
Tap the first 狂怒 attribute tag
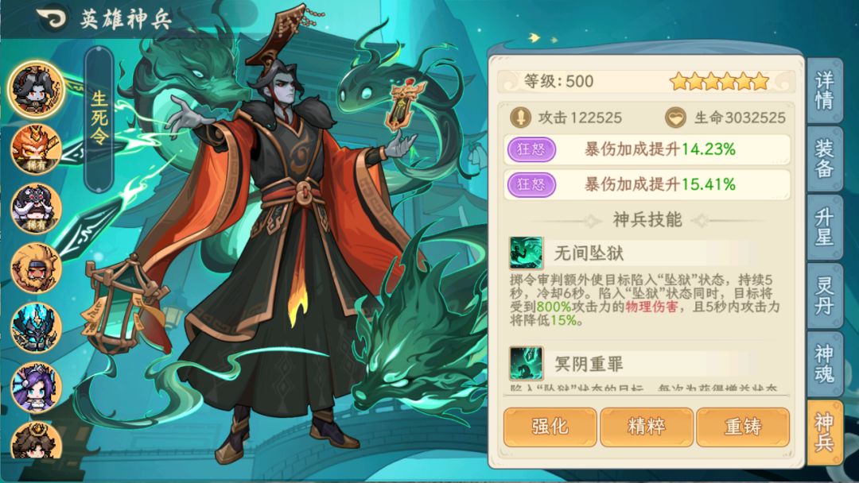point(531,149)
